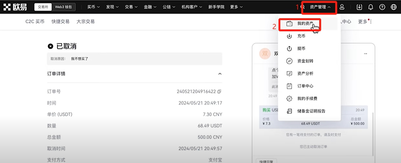The height and width of the screenshot is (163, 401).
Task: Click the OKX logo
Action: [x=15, y=7]
